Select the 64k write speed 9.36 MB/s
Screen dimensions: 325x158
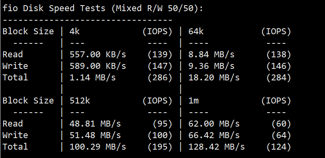click(211, 66)
